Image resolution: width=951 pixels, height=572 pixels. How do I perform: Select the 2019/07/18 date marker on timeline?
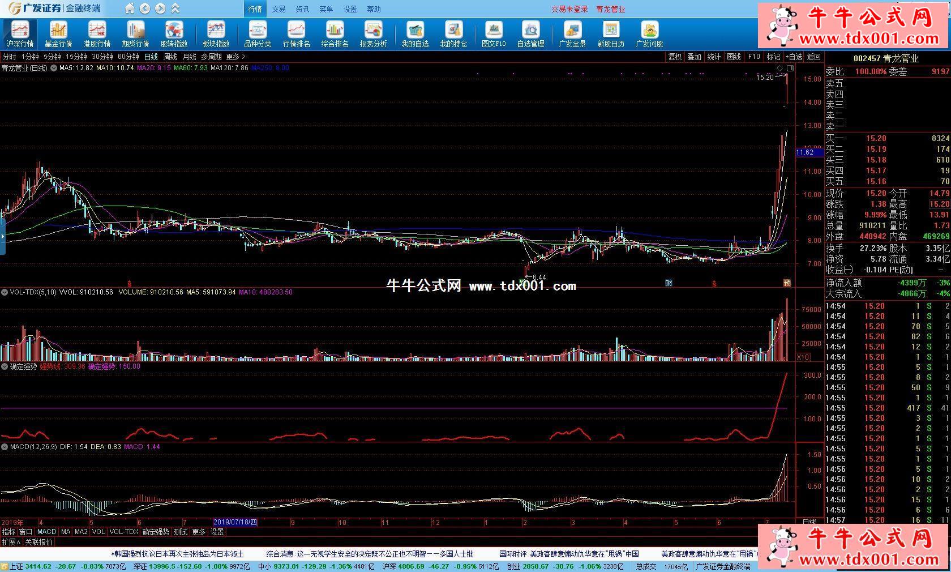(235, 522)
